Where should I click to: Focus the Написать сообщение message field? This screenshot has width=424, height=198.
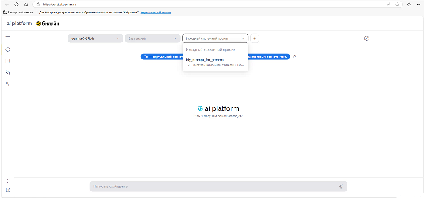coord(218,186)
